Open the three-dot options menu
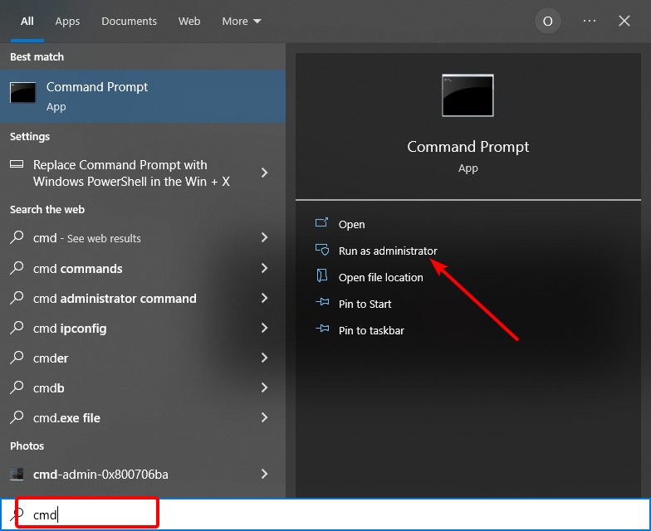 pyautogui.click(x=590, y=22)
